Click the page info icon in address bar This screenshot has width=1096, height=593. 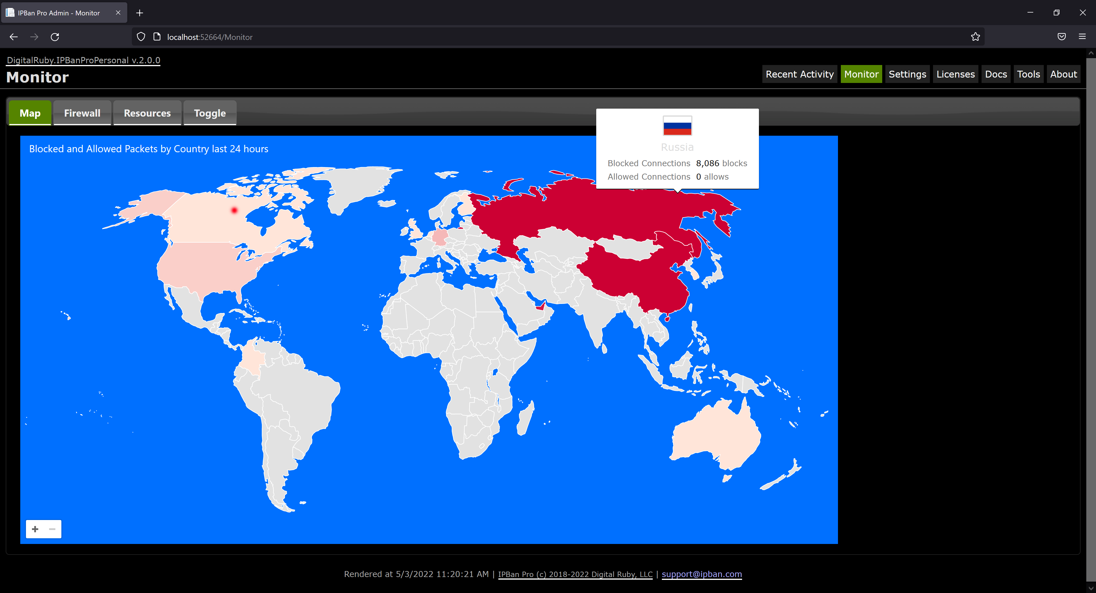(x=157, y=37)
